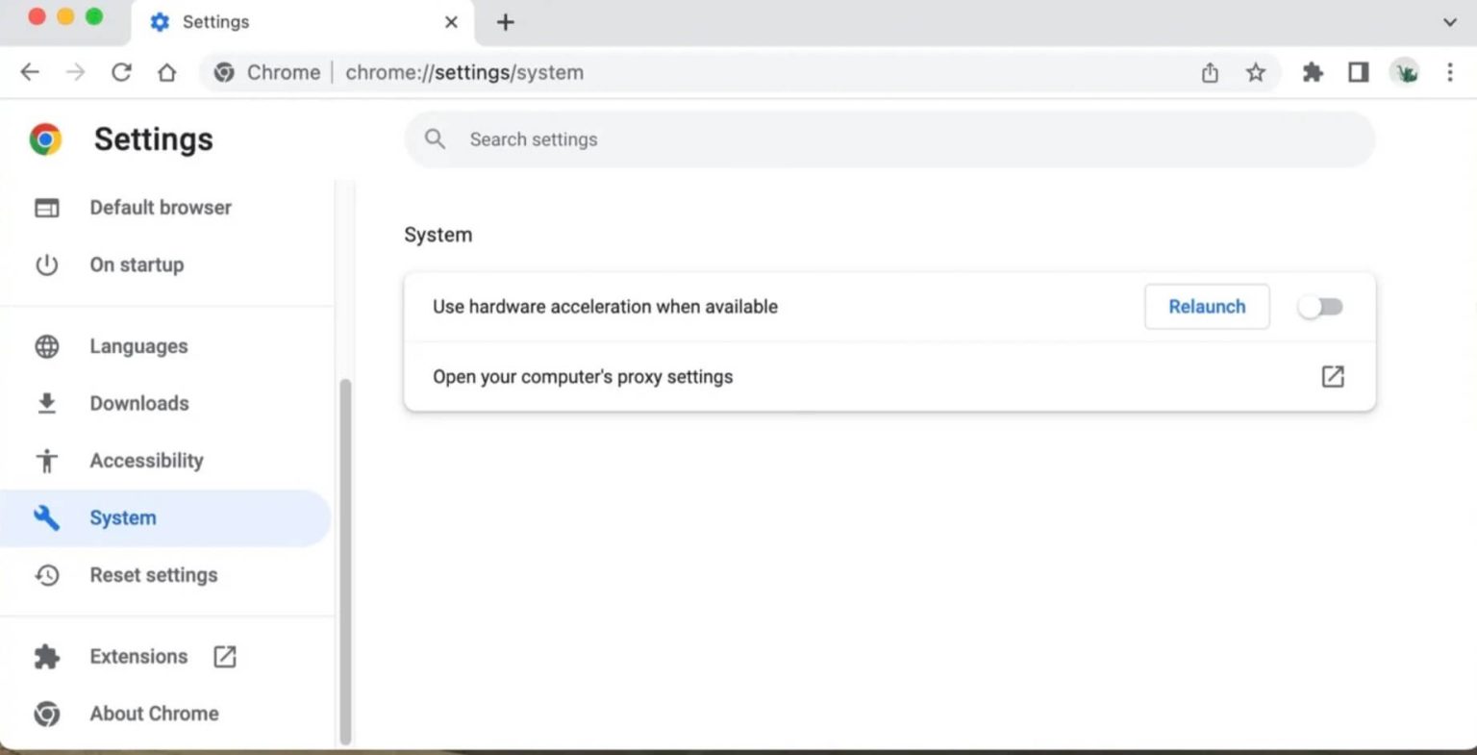Image resolution: width=1477 pixels, height=755 pixels.
Task: Open your computer's proxy settings external link
Action: pyautogui.click(x=1332, y=377)
